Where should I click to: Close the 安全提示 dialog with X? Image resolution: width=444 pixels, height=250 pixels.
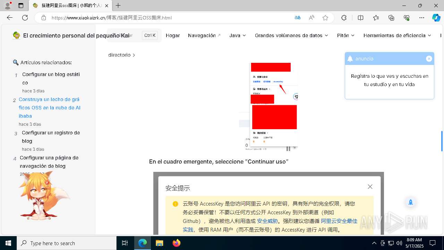[370, 187]
